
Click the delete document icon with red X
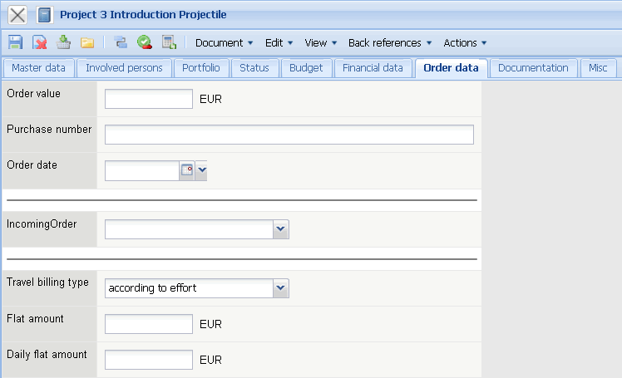[39, 42]
